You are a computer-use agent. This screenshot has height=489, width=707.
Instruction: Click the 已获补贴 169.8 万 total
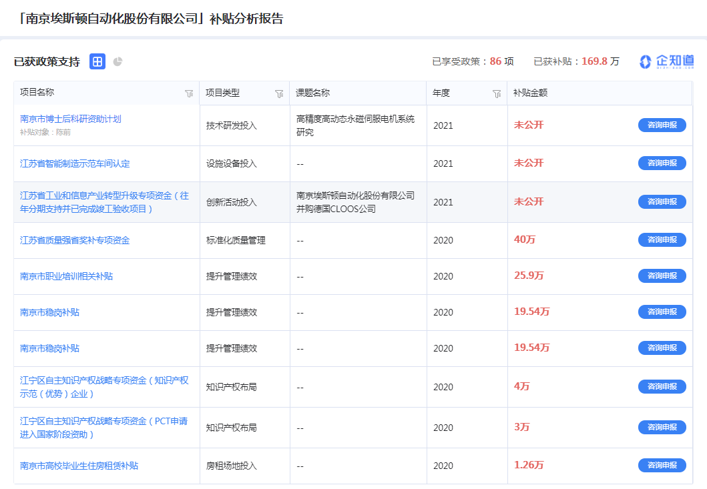577,61
